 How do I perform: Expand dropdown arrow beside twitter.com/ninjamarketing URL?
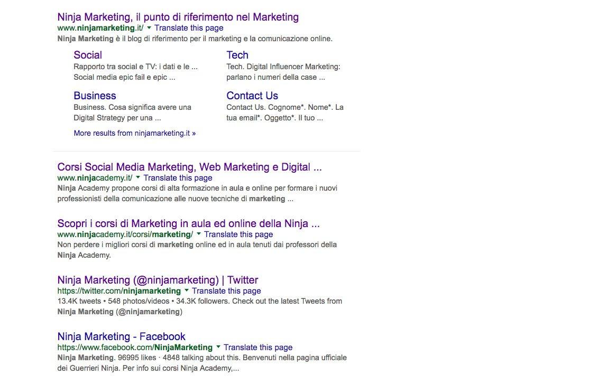point(187,290)
